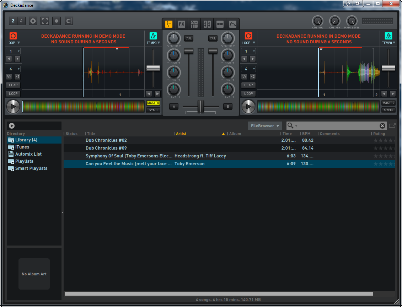Enable SYNC on the left deck
Viewport: 402px width, 307px height.
(153, 110)
